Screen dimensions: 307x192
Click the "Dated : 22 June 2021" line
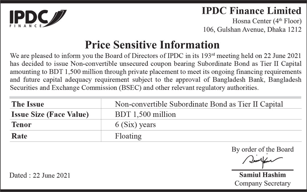(40, 175)
